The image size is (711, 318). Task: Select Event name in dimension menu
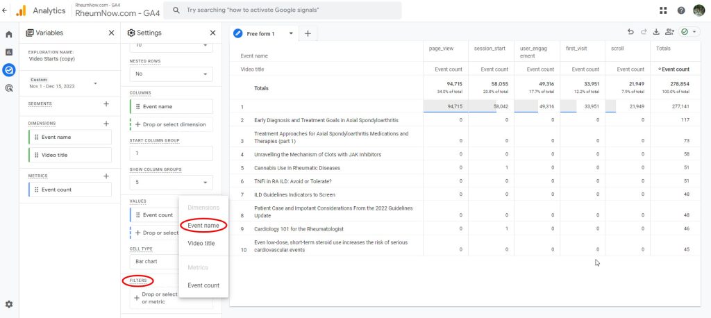coord(203,226)
